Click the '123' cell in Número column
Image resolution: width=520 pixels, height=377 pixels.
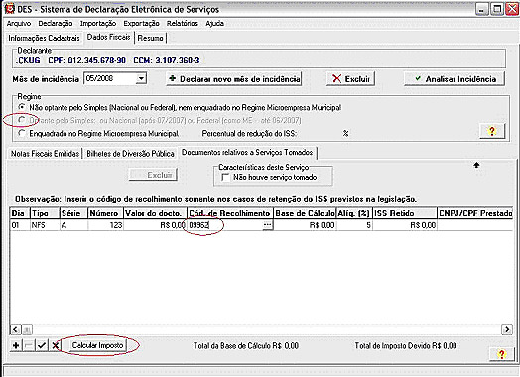coord(105,225)
